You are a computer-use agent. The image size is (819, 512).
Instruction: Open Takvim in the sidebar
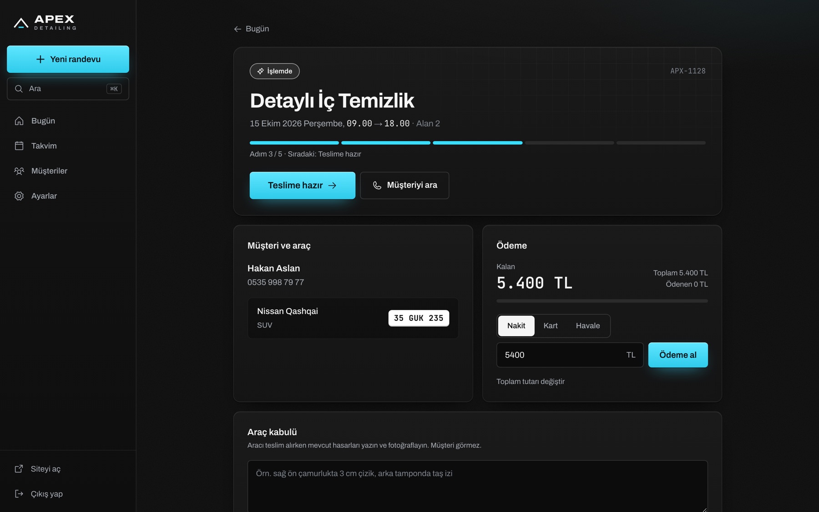pyautogui.click(x=68, y=146)
